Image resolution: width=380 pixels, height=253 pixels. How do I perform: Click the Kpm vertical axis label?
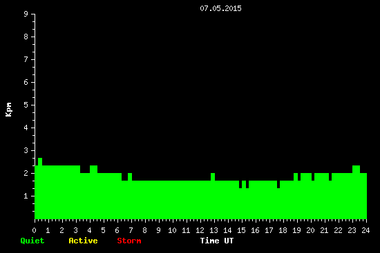8,110
